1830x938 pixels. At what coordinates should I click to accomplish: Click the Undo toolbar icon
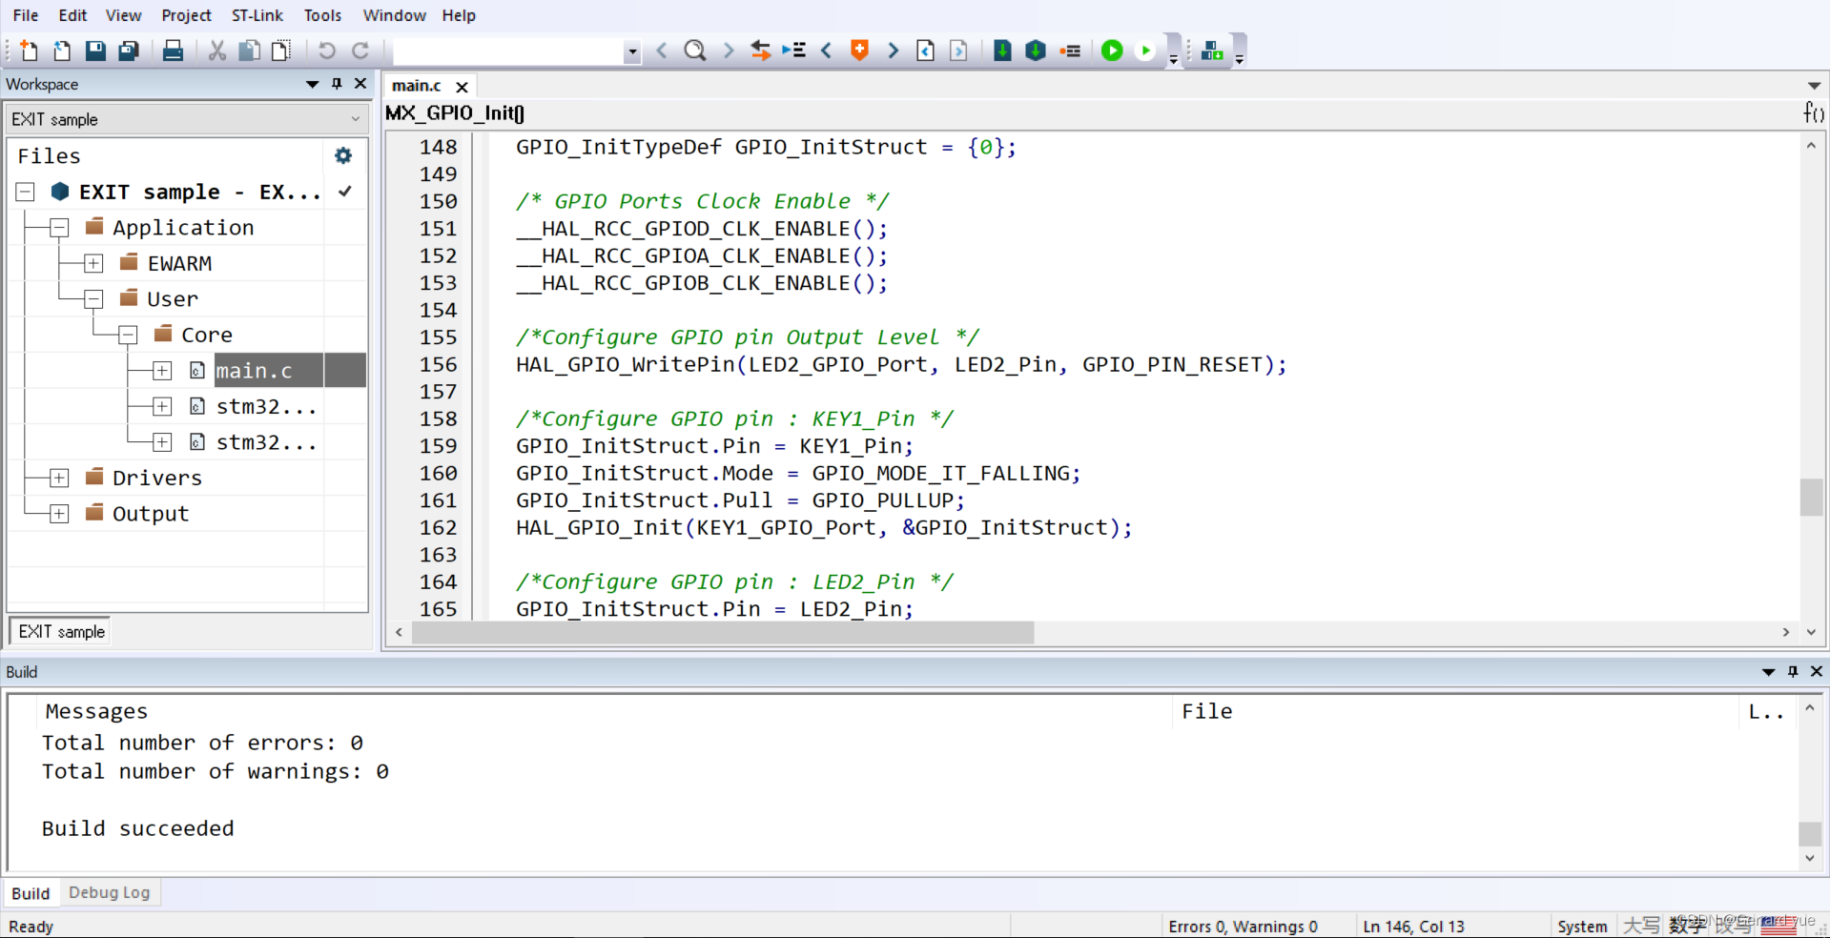point(326,51)
